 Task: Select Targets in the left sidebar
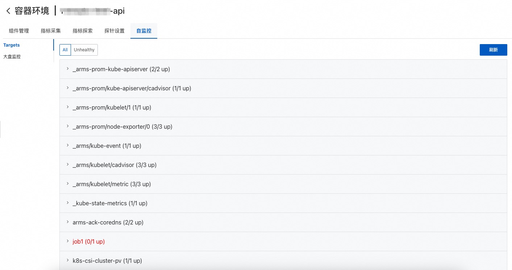tap(12, 45)
